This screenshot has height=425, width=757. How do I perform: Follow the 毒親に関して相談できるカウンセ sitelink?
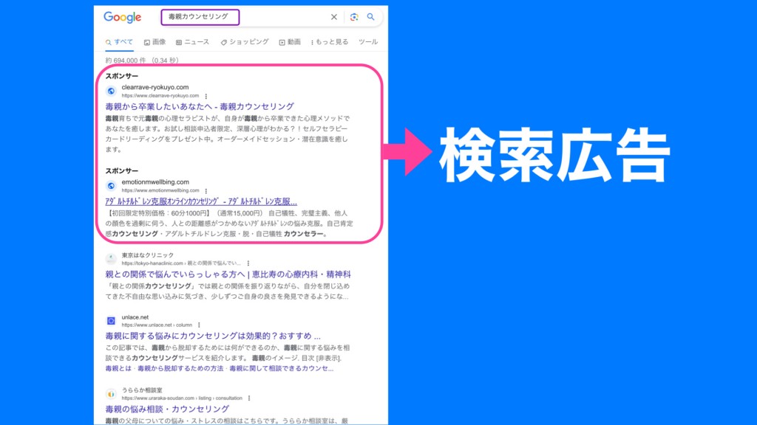tap(282, 368)
